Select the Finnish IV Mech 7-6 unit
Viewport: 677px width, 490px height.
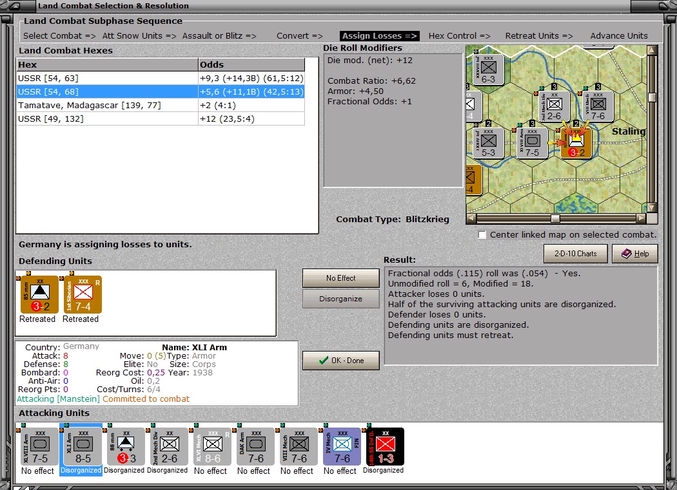click(x=342, y=446)
